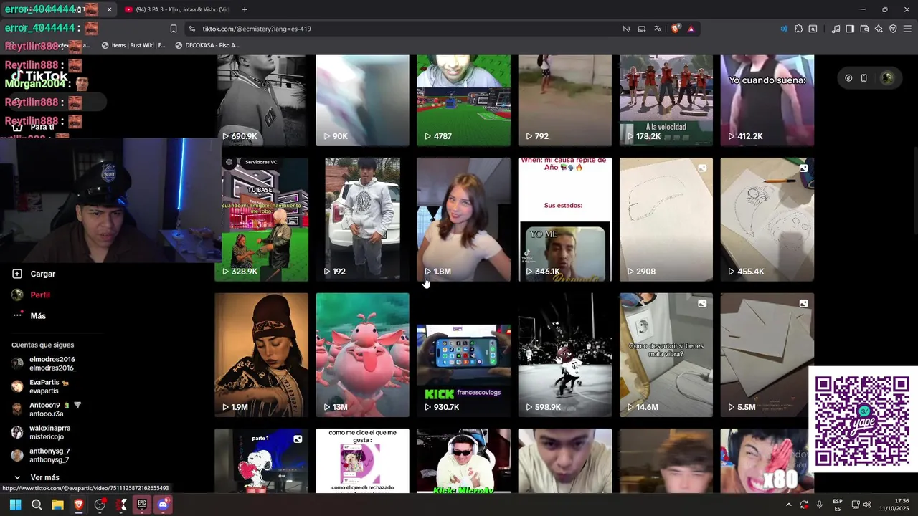This screenshot has width=918, height=516.
Task: Open Discord from the taskbar
Action: pyautogui.click(x=163, y=505)
